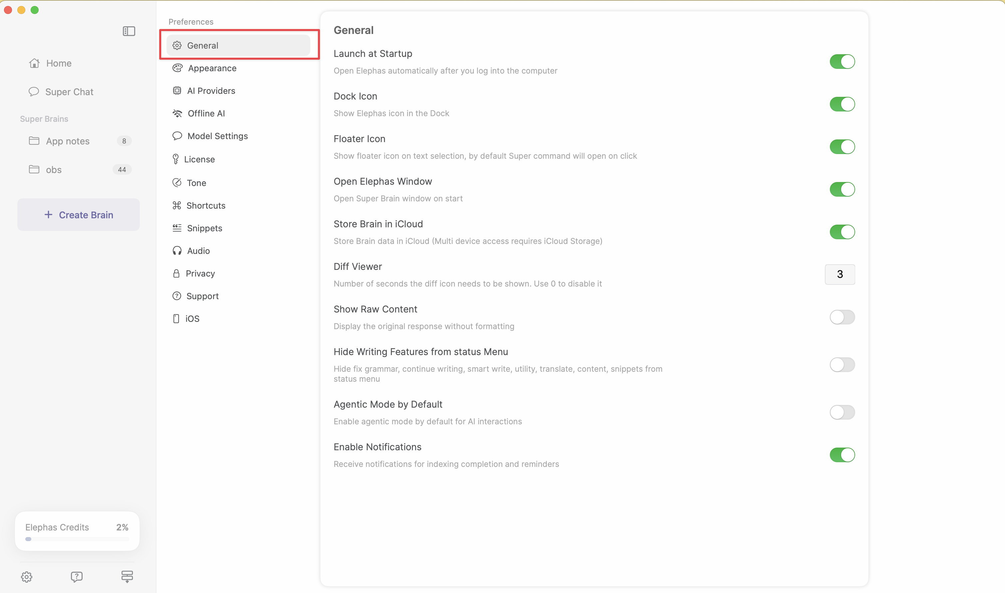Click the Super Chat bubble icon
Image resolution: width=1005 pixels, height=593 pixels.
[34, 92]
